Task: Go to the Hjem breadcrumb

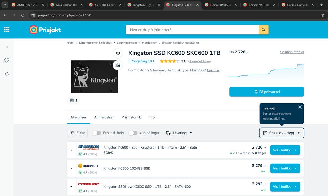Action: 70,43
